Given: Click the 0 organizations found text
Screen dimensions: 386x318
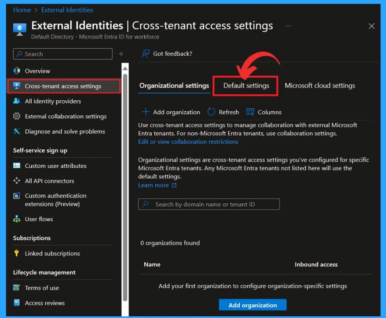Looking at the screenshot, I should point(170,243).
